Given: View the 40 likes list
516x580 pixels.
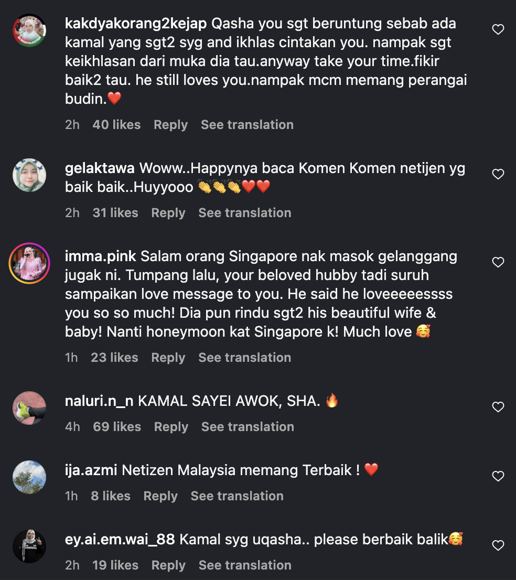Looking at the screenshot, I should point(116,125).
